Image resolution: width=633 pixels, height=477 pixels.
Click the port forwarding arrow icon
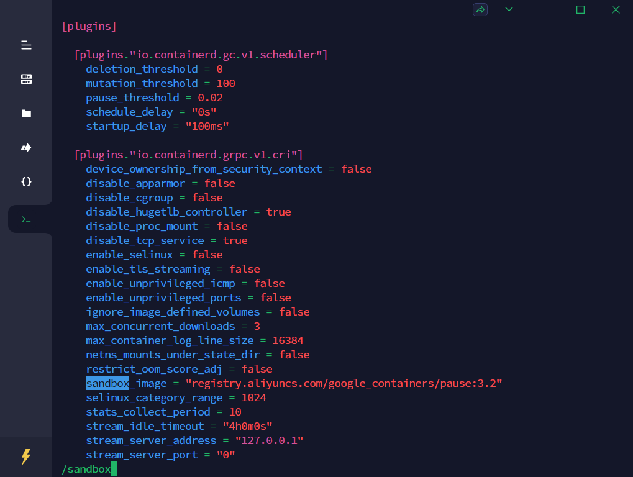pyautogui.click(x=26, y=148)
